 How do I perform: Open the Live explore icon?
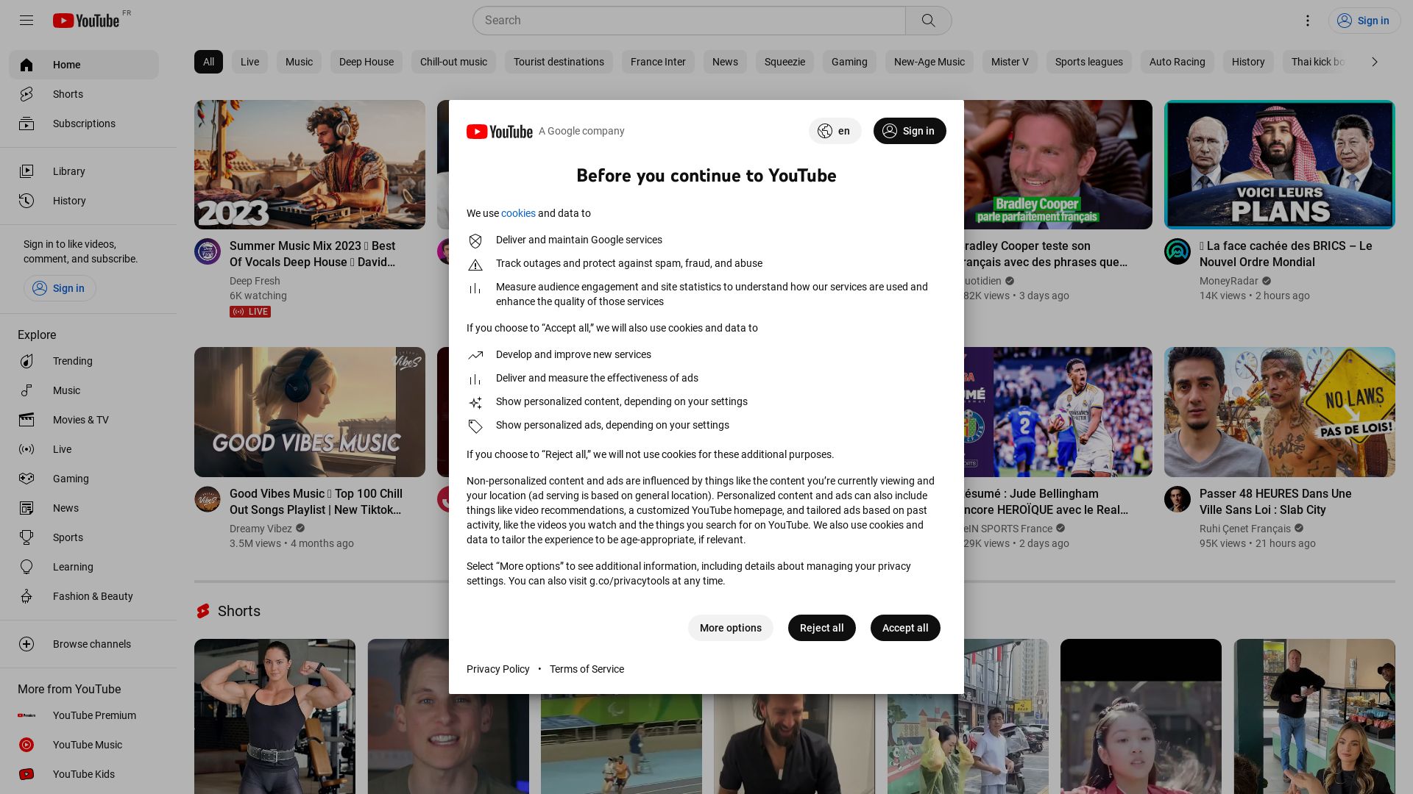tap(26, 449)
